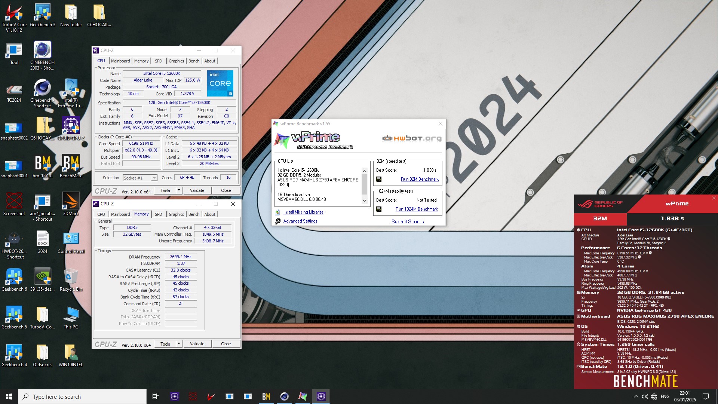The width and height of the screenshot is (718, 404).
Task: Open the volume control in system tray
Action: point(645,397)
